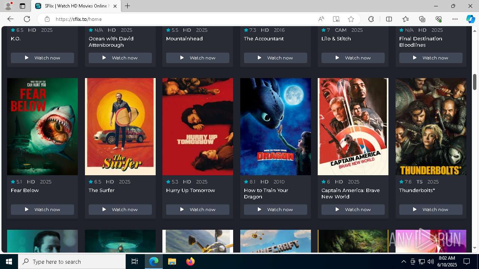Open The Surfer poster

(x=120, y=126)
